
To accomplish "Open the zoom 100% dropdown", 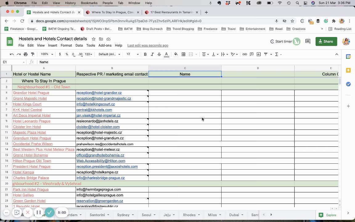I will pyautogui.click(x=47, y=54).
